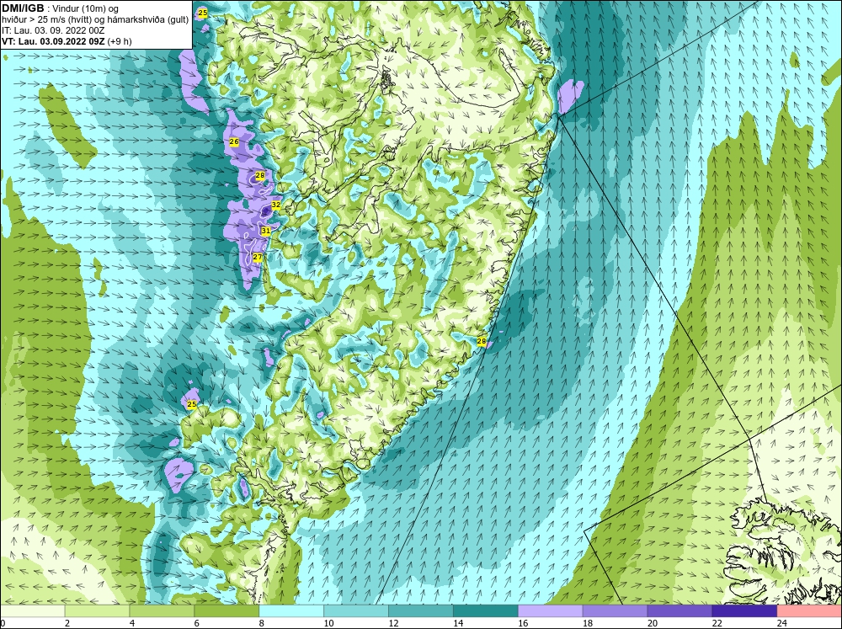Viewport: 842px width, 629px height.
Task: Pick the 18–20 m/s violet swatch
Action: coord(615,610)
